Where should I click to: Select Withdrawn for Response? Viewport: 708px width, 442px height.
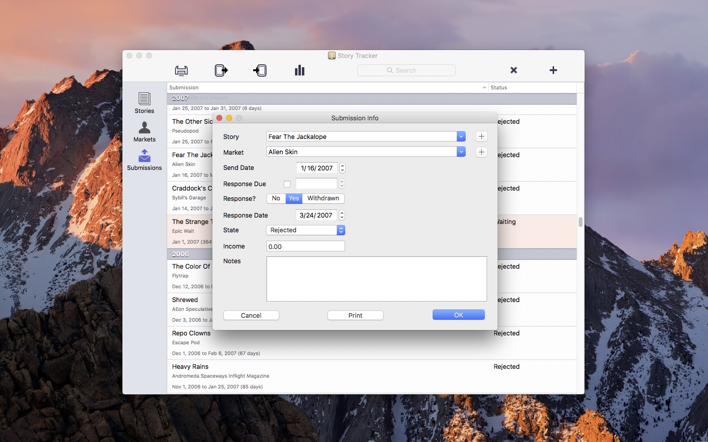click(323, 198)
